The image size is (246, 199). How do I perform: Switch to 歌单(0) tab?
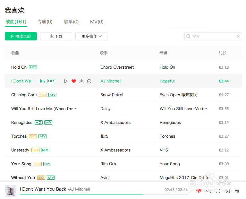tap(71, 22)
